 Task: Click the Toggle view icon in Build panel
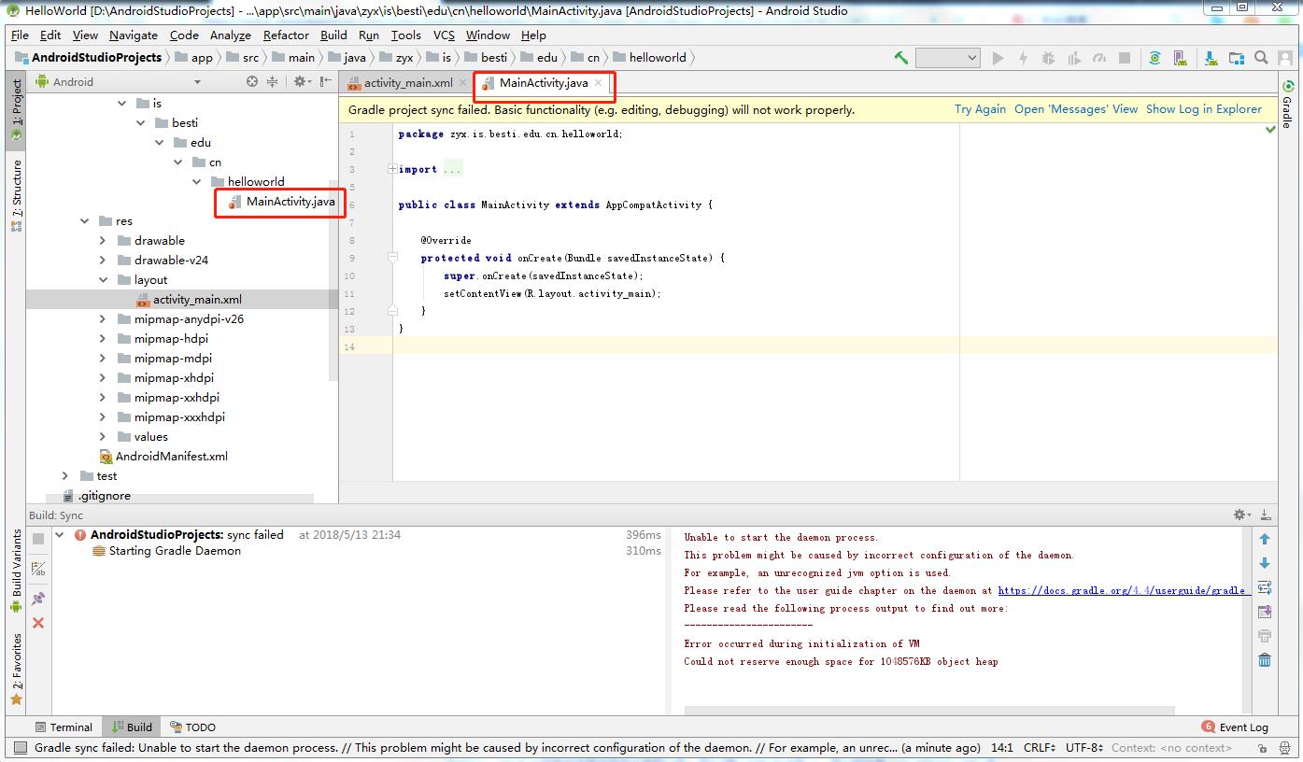coord(38,569)
